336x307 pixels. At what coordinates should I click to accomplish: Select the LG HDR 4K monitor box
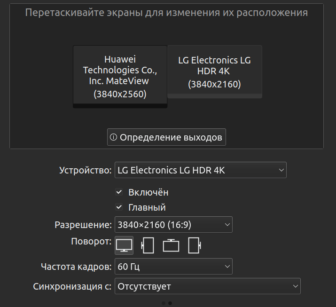tap(214, 71)
